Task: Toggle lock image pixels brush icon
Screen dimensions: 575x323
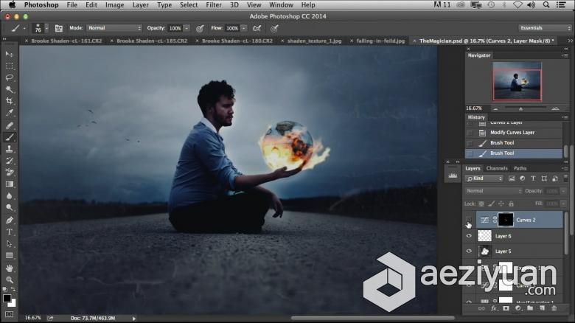Action: 491,204
